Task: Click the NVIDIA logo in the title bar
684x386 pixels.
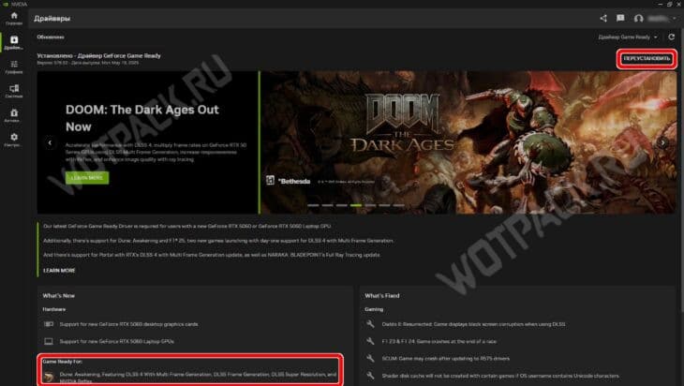Action: point(6,4)
